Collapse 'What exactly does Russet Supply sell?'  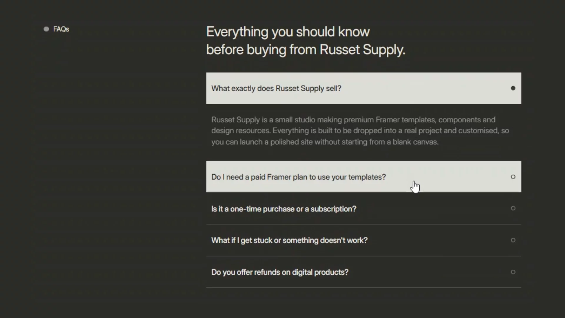[364, 88]
